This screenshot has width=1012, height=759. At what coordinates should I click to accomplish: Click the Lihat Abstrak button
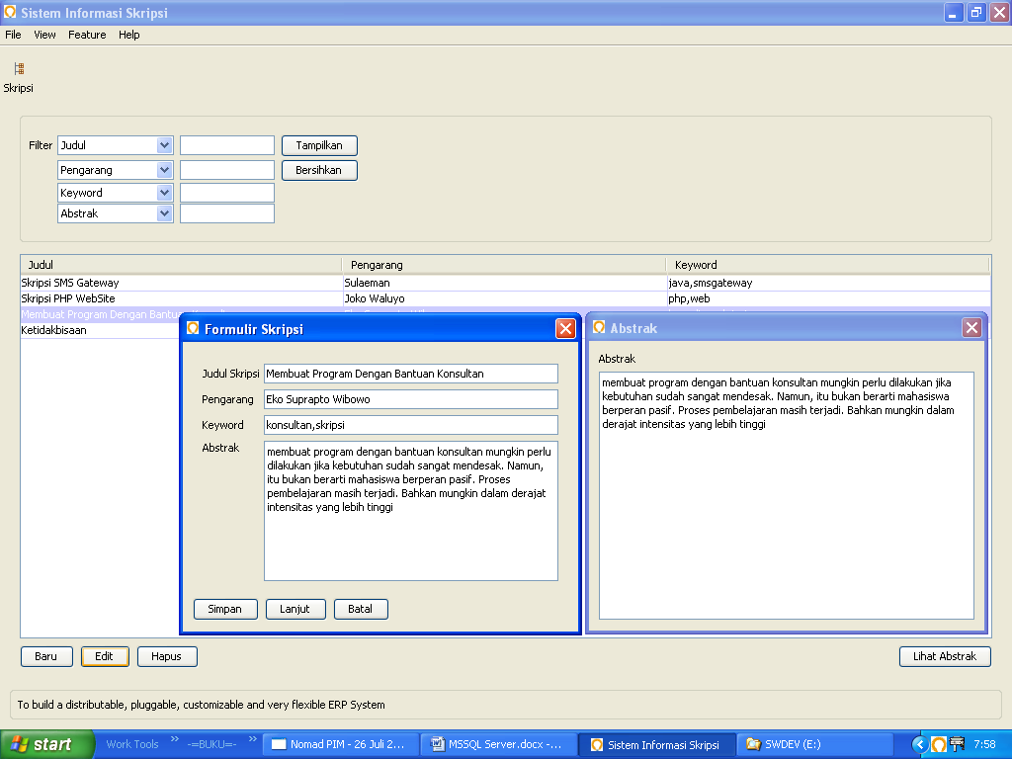click(945, 656)
